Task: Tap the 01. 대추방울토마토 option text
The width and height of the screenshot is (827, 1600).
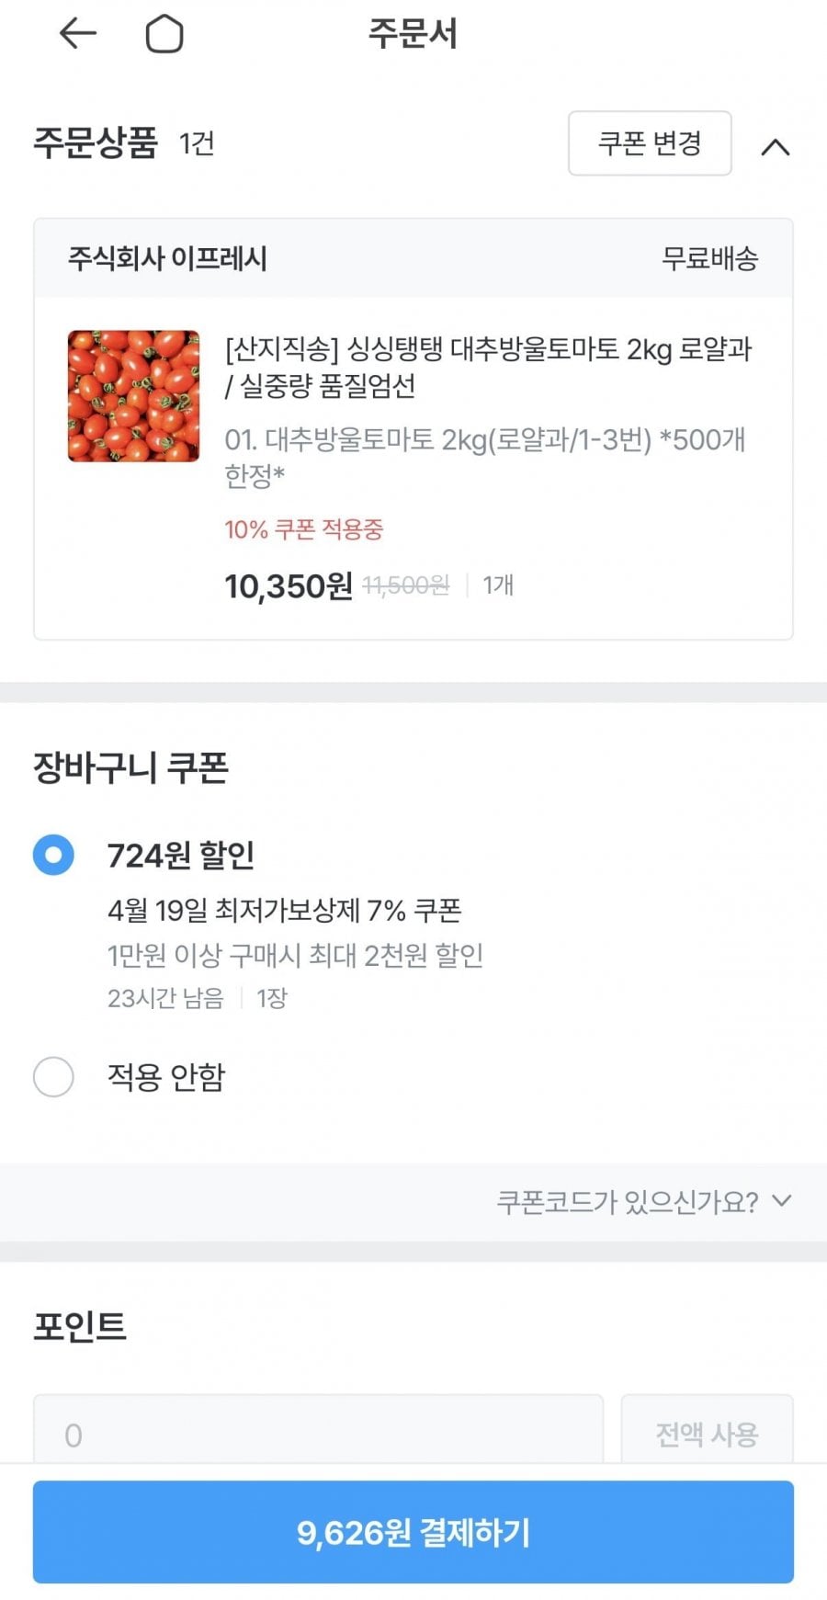Action: (484, 457)
